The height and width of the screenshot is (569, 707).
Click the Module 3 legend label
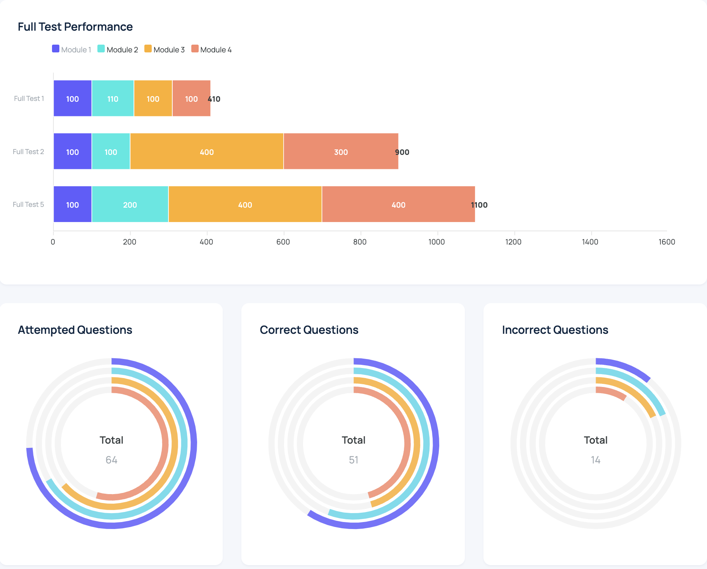pos(169,50)
